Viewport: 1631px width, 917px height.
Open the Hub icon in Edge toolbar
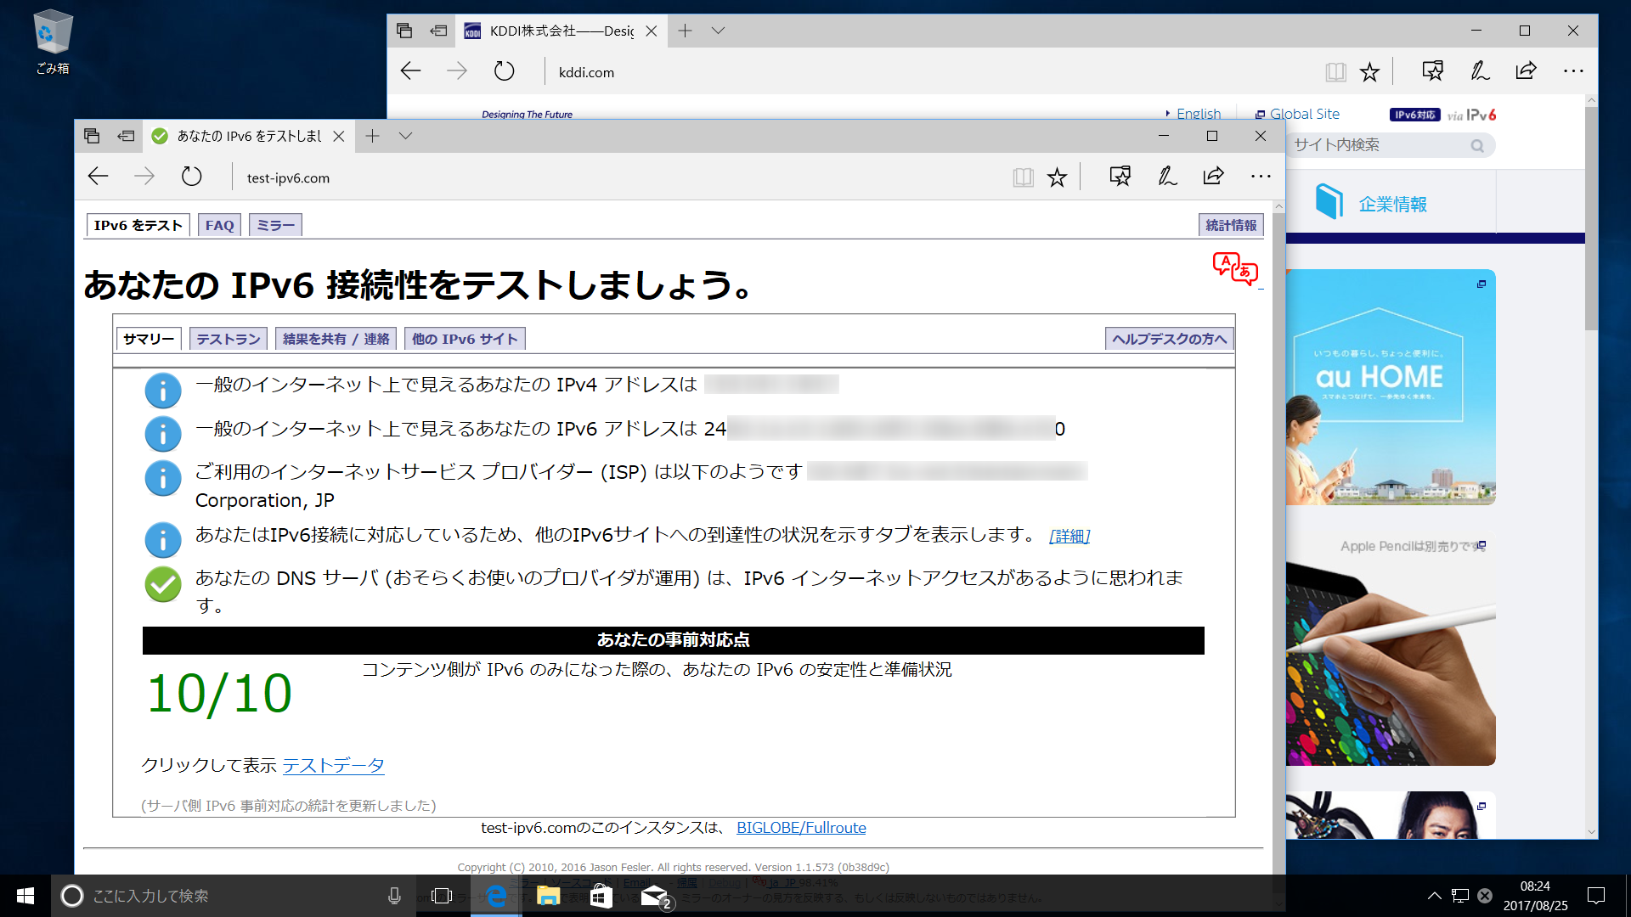pos(1120,177)
